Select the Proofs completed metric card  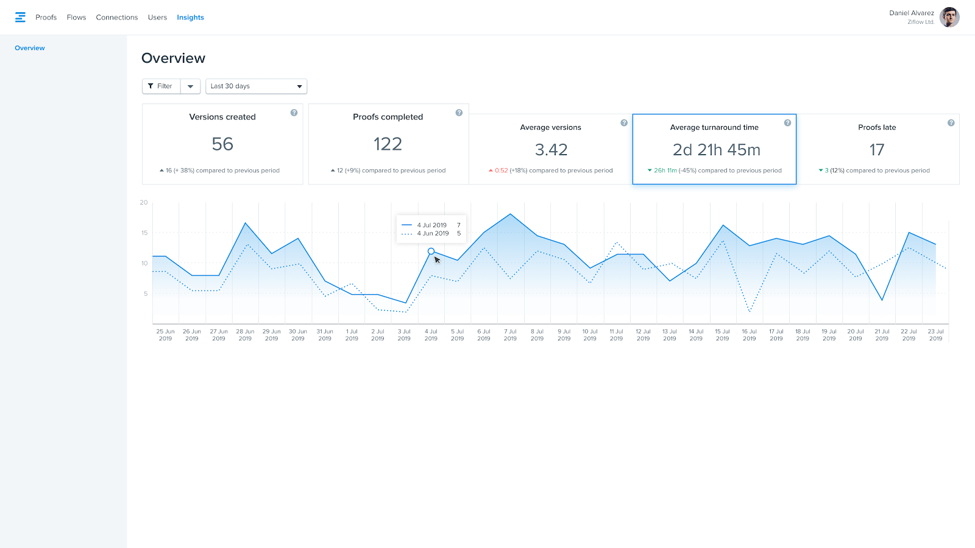coord(388,144)
